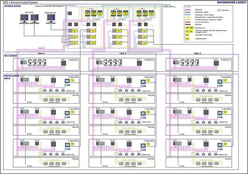The height and width of the screenshot is (174, 248).
Task: Select the Line 1 top skid ET200 rack
Action: click(x=24, y=80)
